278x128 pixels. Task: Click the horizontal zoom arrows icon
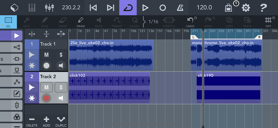click(x=32, y=34)
